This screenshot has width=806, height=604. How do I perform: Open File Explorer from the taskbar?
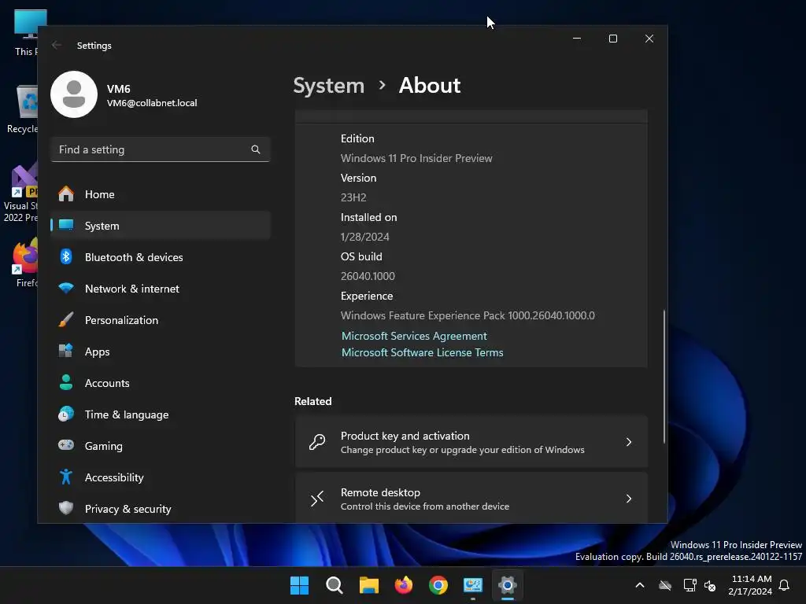pyautogui.click(x=368, y=585)
